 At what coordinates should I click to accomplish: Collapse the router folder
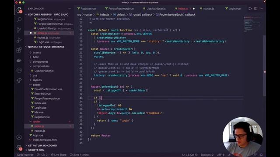pos(36,122)
